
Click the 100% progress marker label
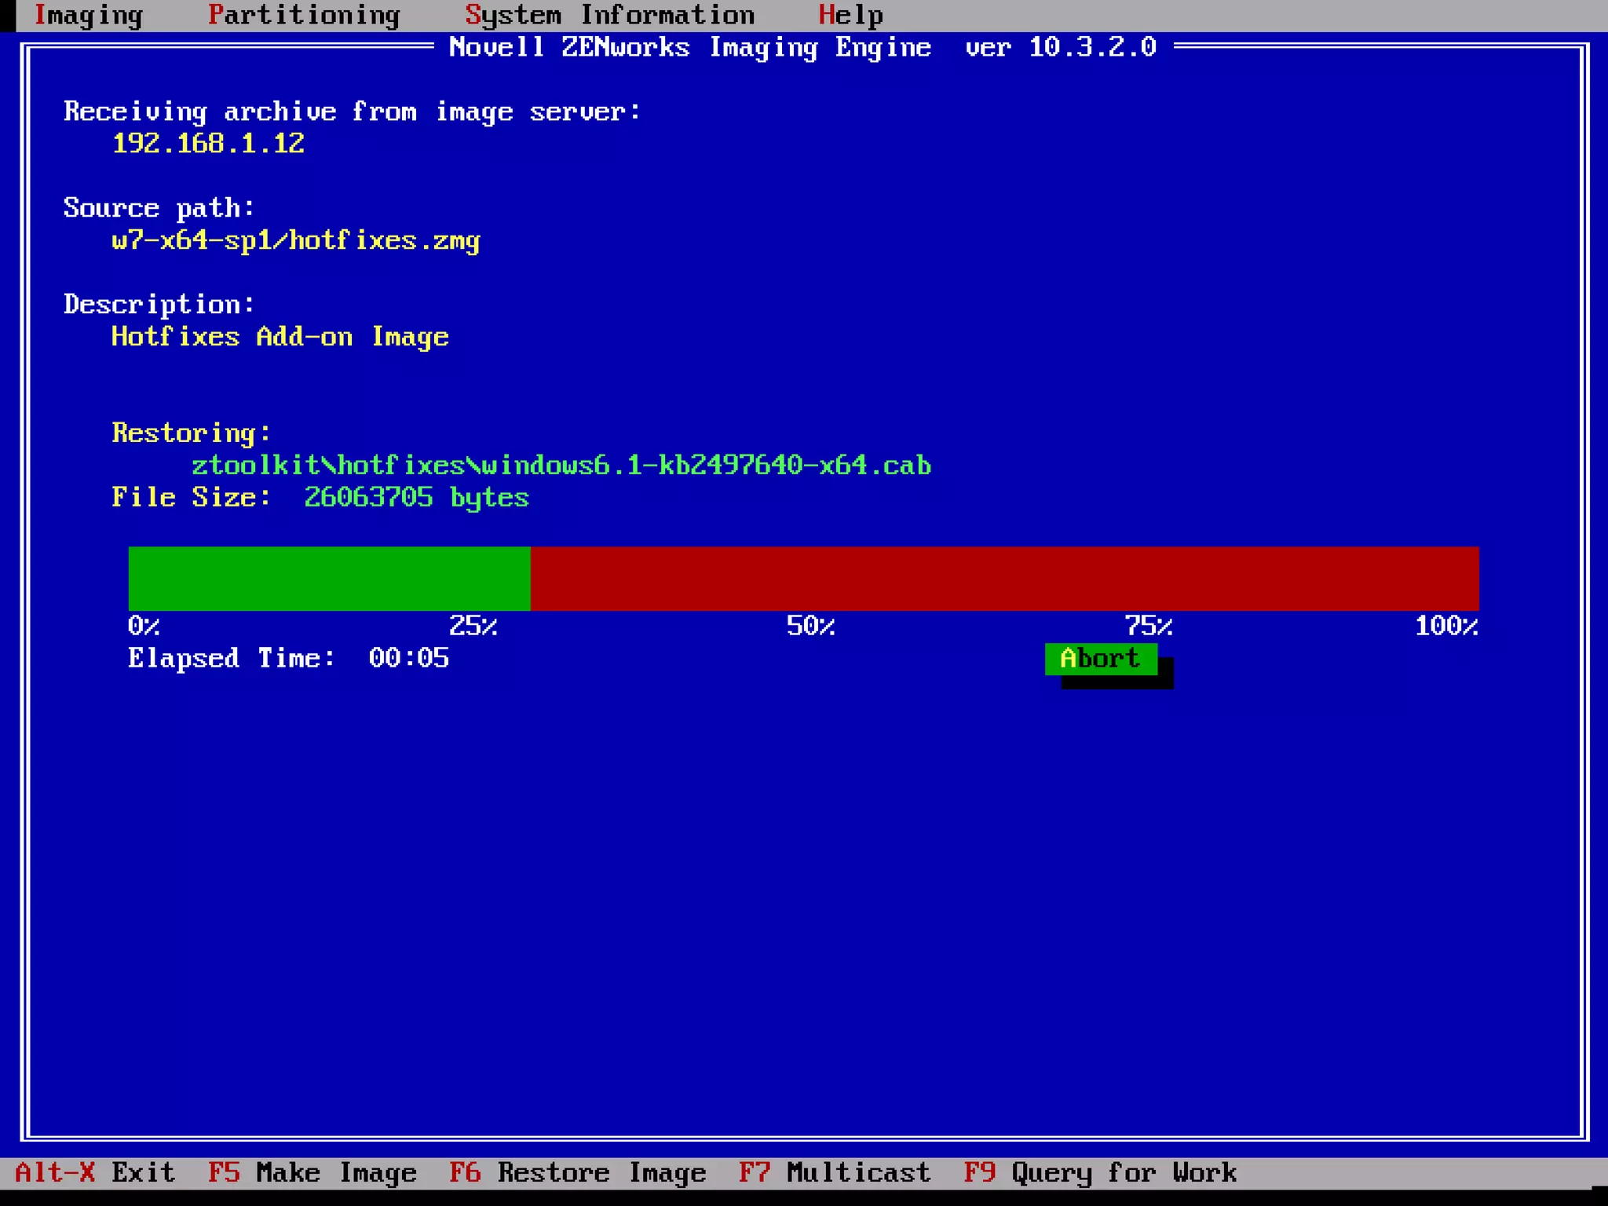coord(1445,626)
